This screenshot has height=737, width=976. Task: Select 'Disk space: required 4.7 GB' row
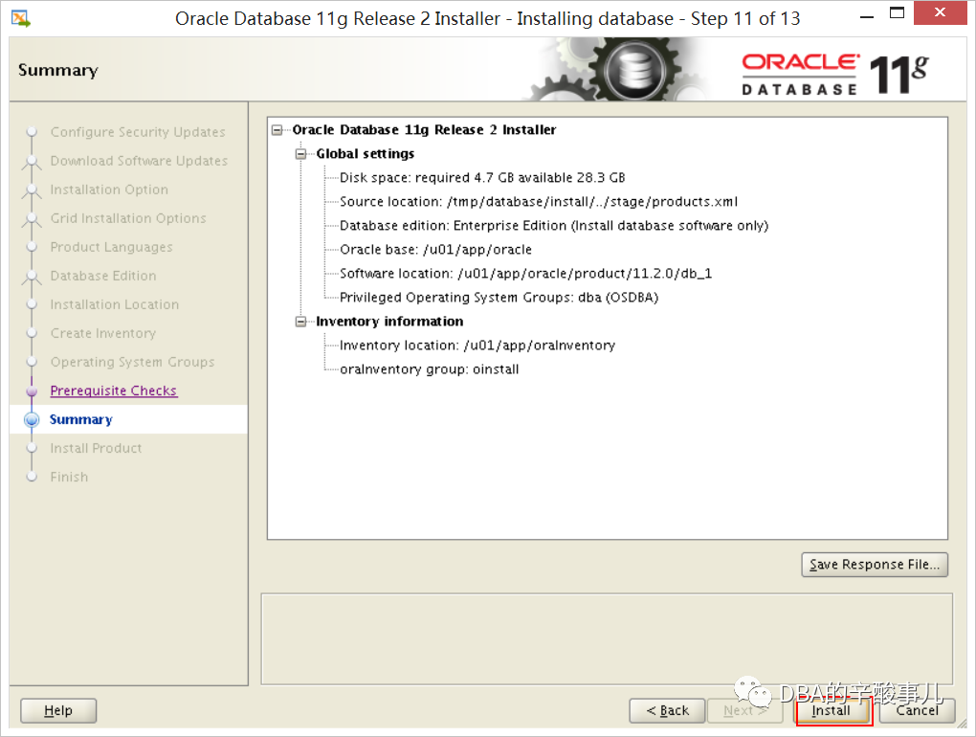[x=482, y=178]
